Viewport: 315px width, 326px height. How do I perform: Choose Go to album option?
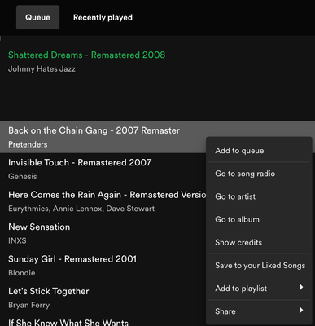[259, 219]
